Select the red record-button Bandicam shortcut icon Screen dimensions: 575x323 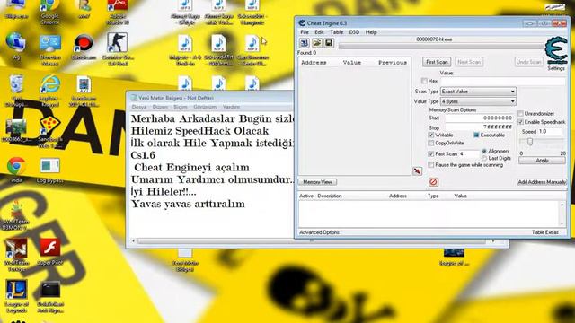click(x=84, y=43)
